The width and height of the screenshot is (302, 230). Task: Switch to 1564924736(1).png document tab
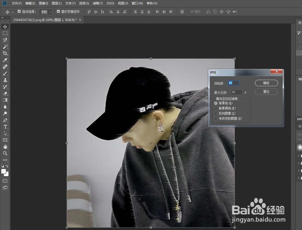45,20
